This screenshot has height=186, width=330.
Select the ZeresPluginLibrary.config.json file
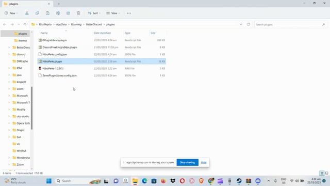[x=102, y=75]
